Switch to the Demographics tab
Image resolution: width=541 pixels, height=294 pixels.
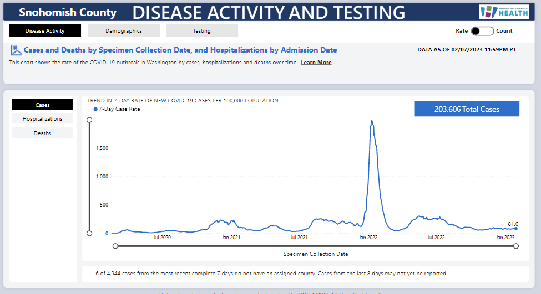124,31
